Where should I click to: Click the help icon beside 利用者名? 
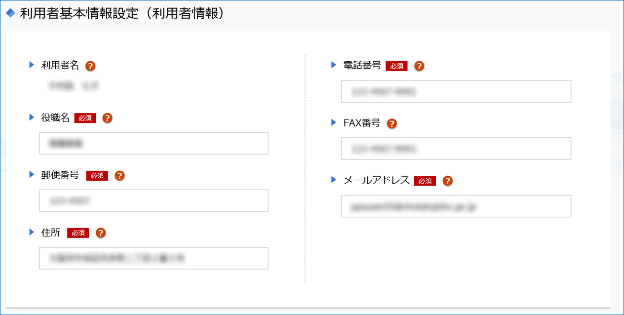click(90, 66)
